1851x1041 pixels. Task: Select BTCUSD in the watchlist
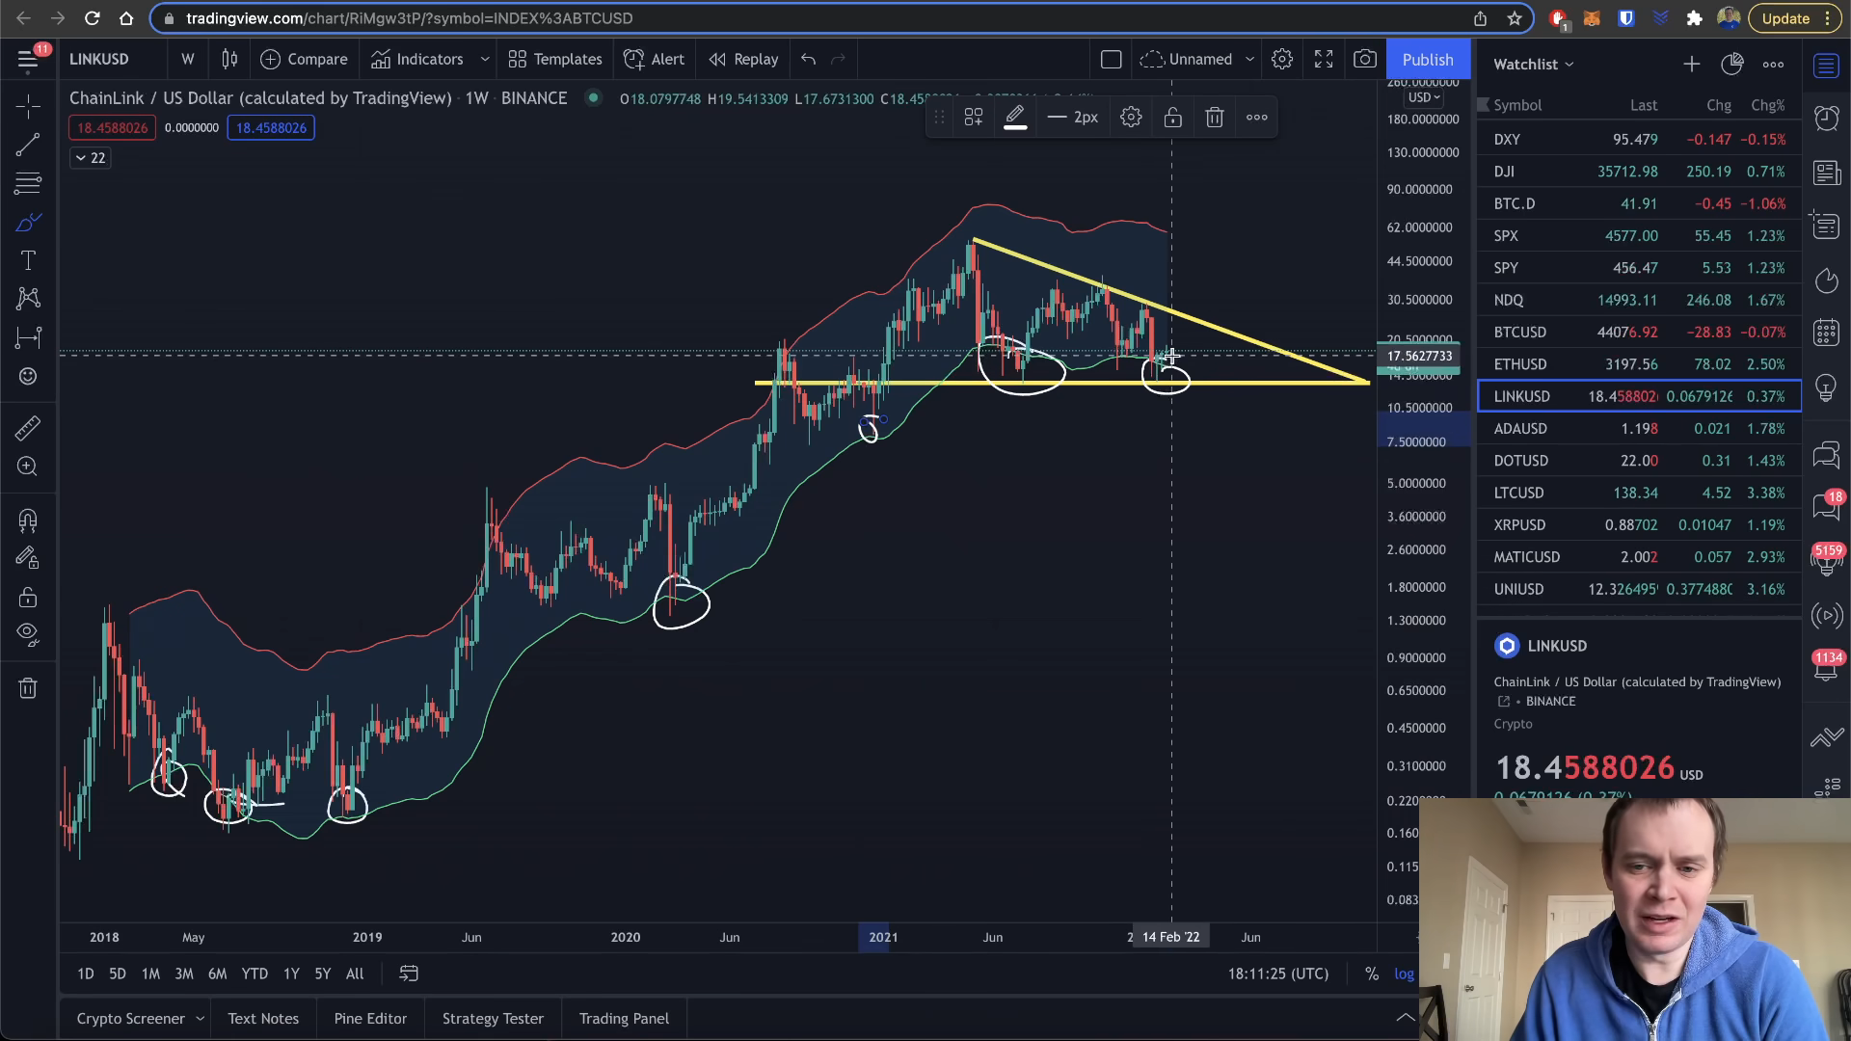click(x=1639, y=333)
